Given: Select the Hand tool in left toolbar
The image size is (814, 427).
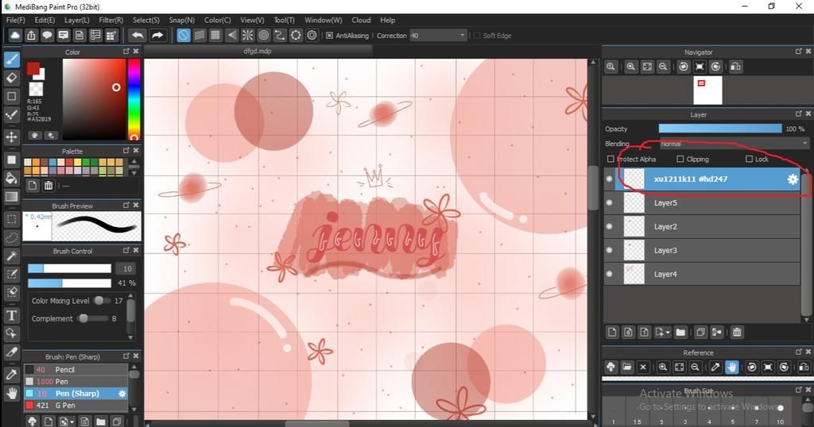Looking at the screenshot, I should 11,394.
